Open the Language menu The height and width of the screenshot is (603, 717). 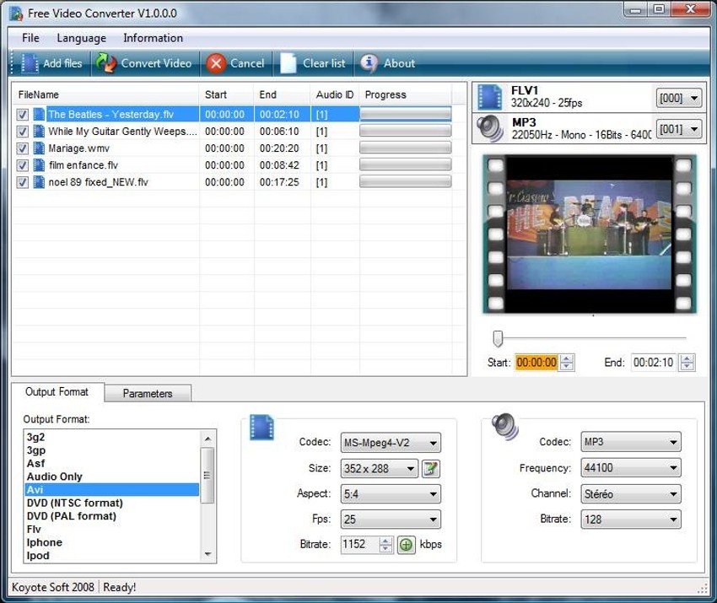point(81,38)
